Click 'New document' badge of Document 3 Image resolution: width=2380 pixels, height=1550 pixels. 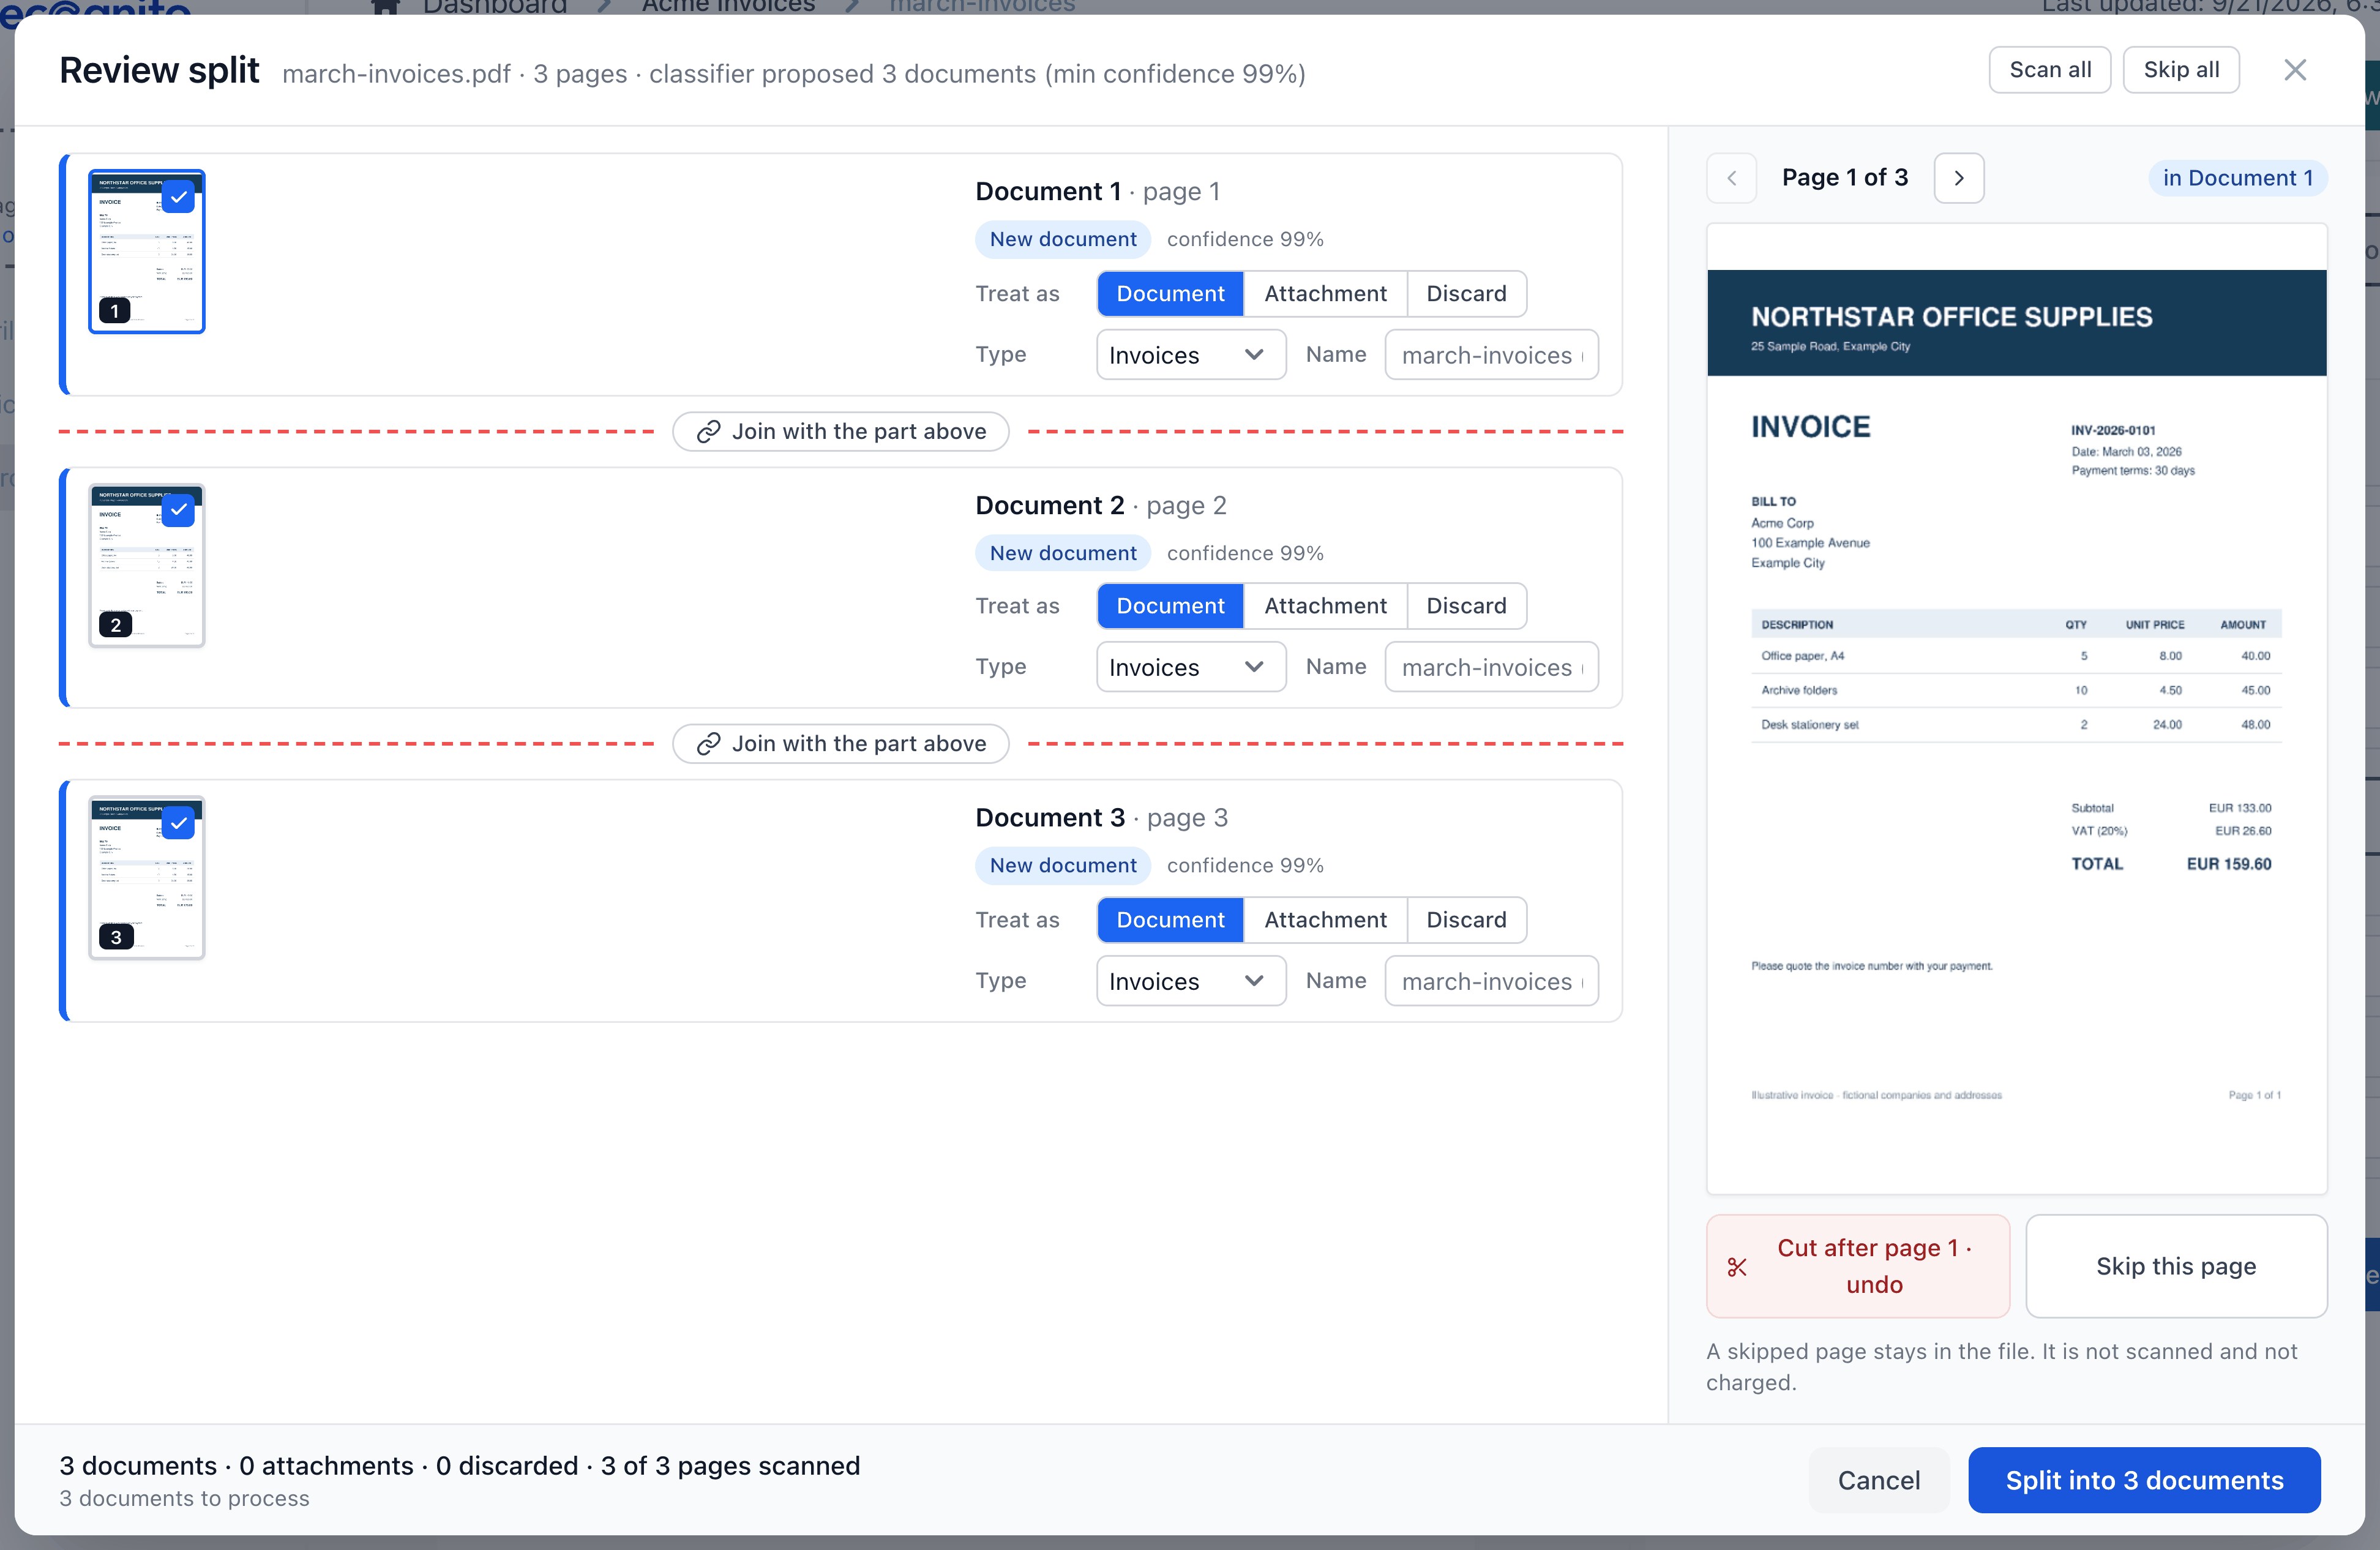(x=1063, y=865)
